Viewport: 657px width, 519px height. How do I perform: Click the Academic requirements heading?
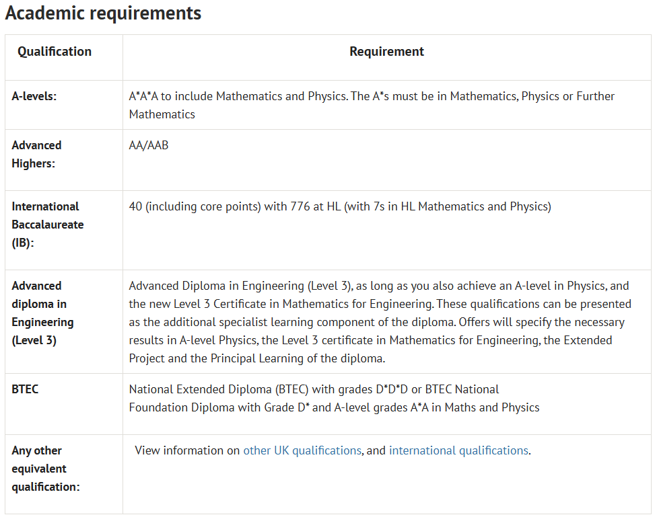click(x=103, y=13)
